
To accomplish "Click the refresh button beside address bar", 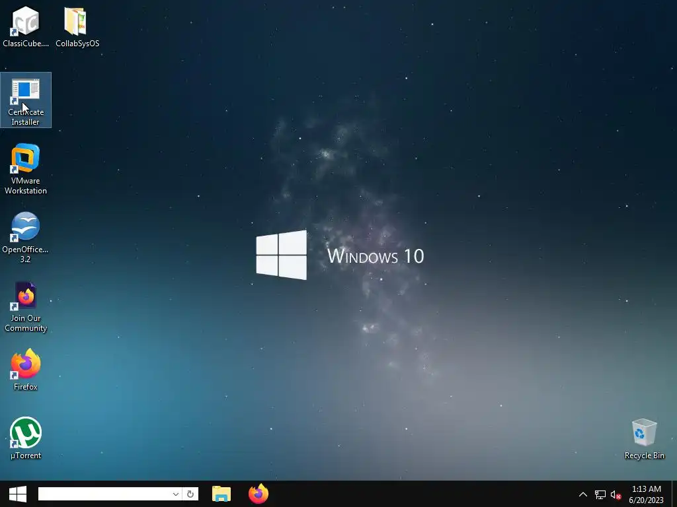I will [x=190, y=494].
